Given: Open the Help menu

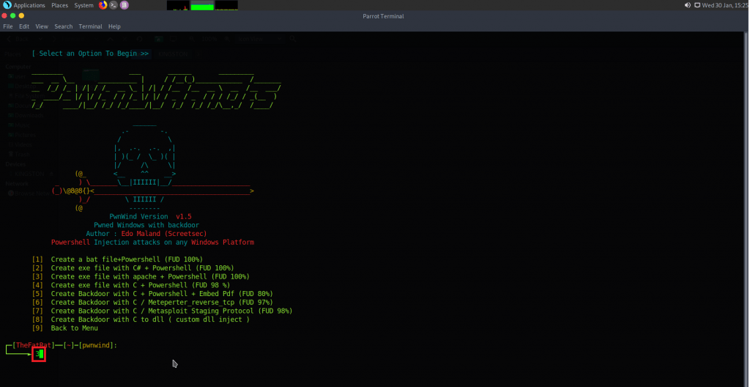Looking at the screenshot, I should coord(114,26).
